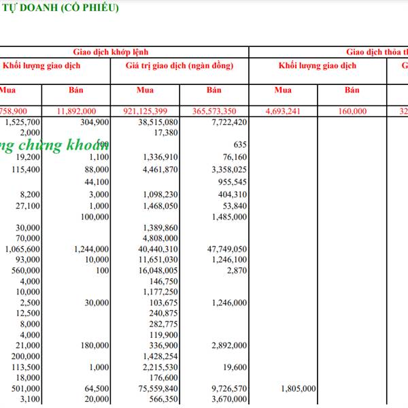Click value 1,246,100
This screenshot has width=408, height=408.
coord(229,260)
